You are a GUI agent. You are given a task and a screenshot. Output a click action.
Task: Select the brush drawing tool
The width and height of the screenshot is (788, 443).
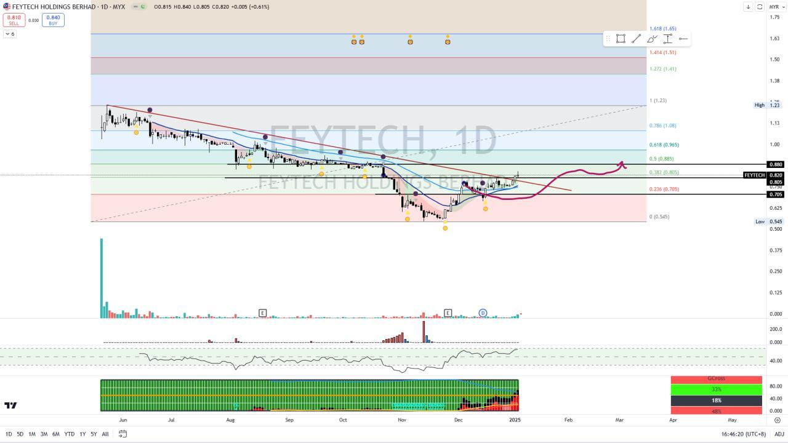tap(652, 39)
